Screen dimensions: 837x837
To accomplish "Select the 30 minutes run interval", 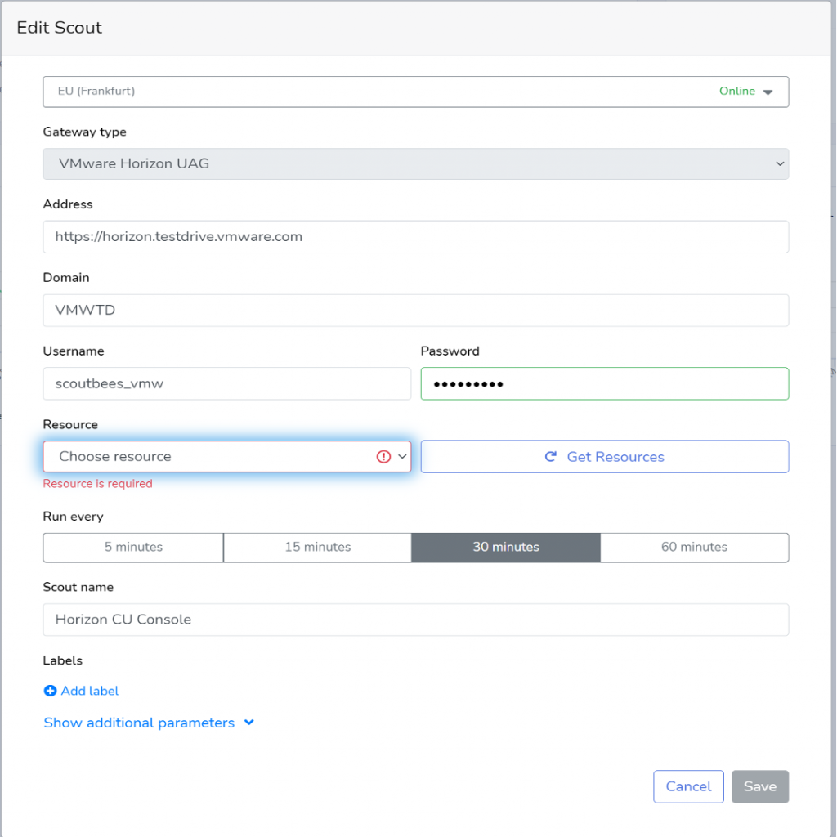I will (x=505, y=547).
